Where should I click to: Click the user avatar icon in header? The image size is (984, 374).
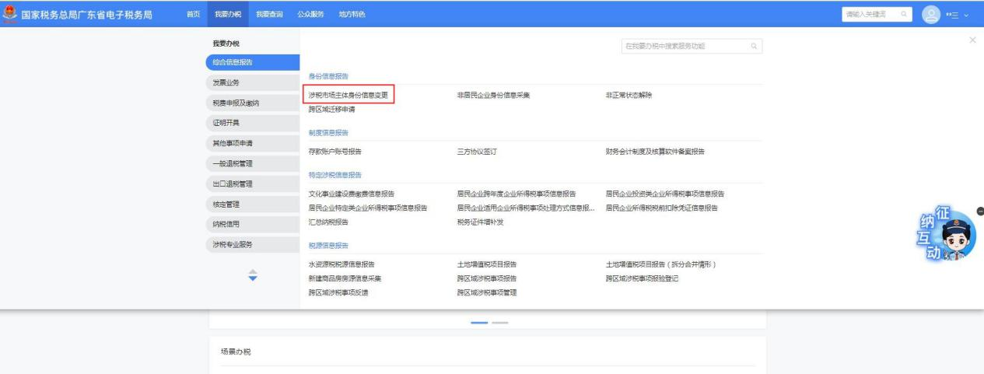pyautogui.click(x=931, y=14)
